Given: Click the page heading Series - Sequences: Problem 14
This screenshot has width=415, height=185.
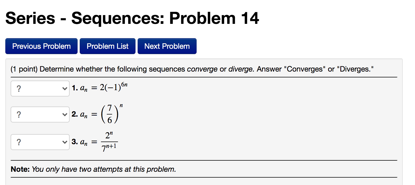Looking at the screenshot, I should click(132, 17).
